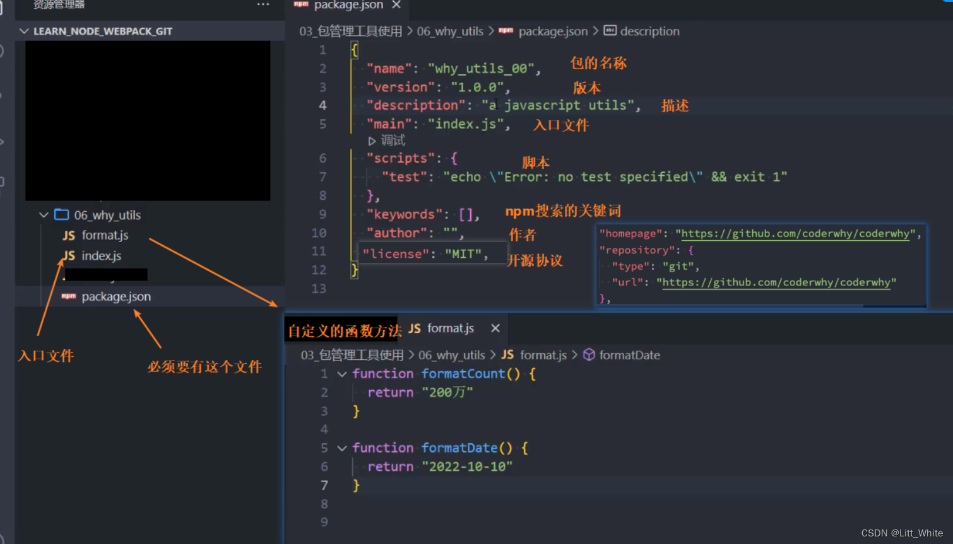Collapse the LEARN_NODE_WEBPACK_GIT section

[24, 31]
